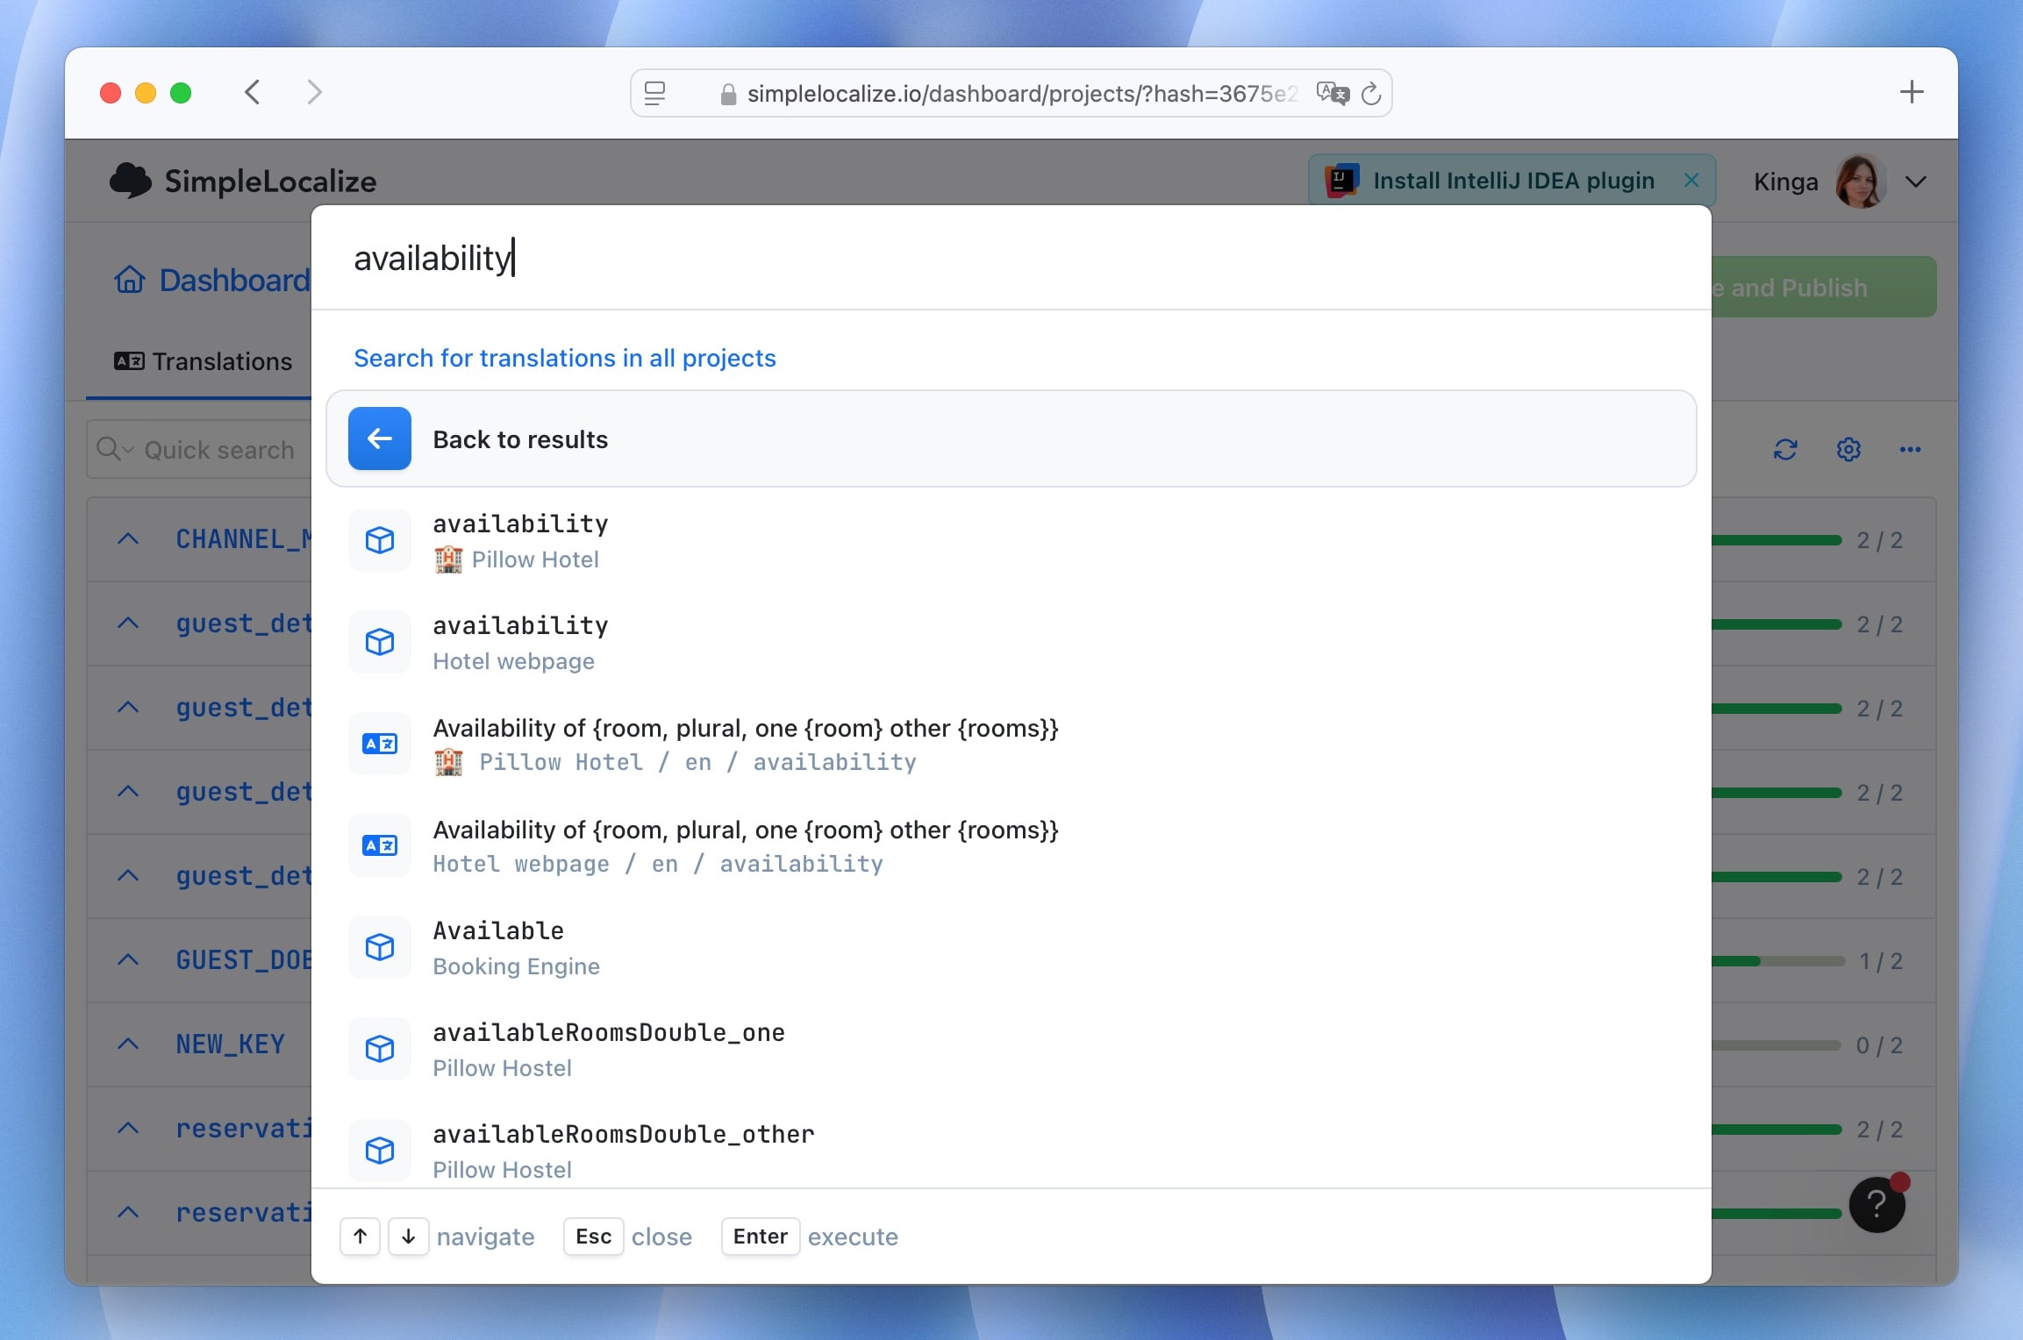Viewport: 2023px width, 1340px height.
Task: Select availability key in Hotel webpage project
Action: point(519,642)
